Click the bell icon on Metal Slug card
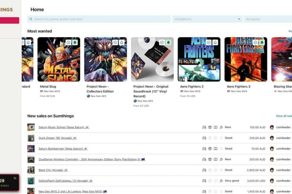The width and height of the screenshot is (292, 194). [75, 42]
